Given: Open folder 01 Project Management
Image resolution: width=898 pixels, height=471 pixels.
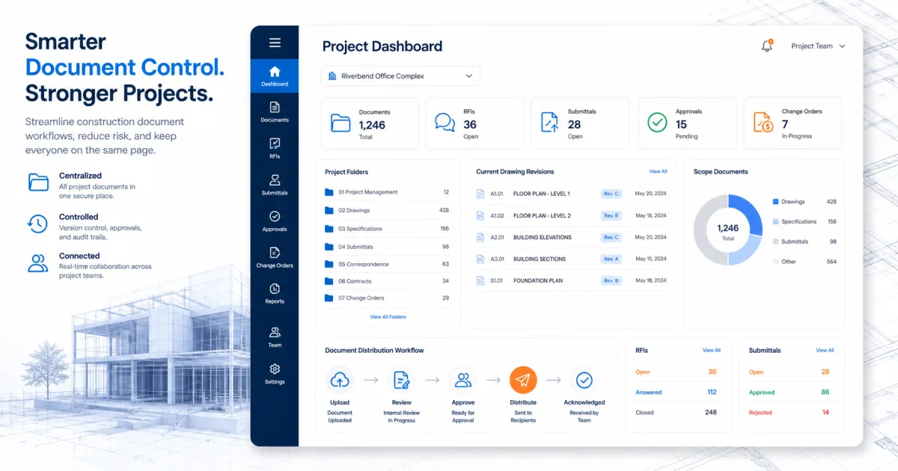Looking at the screenshot, I should click(388, 192).
